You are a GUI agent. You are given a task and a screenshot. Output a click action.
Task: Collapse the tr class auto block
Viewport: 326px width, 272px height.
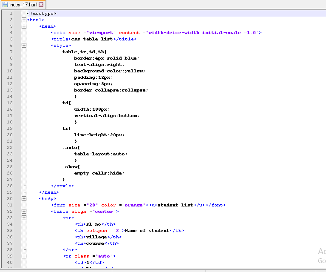pyautogui.click(x=24, y=256)
